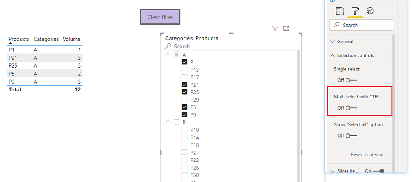Click the slicer search magnifier icon
This screenshot has height=182, width=412.
(168, 47)
